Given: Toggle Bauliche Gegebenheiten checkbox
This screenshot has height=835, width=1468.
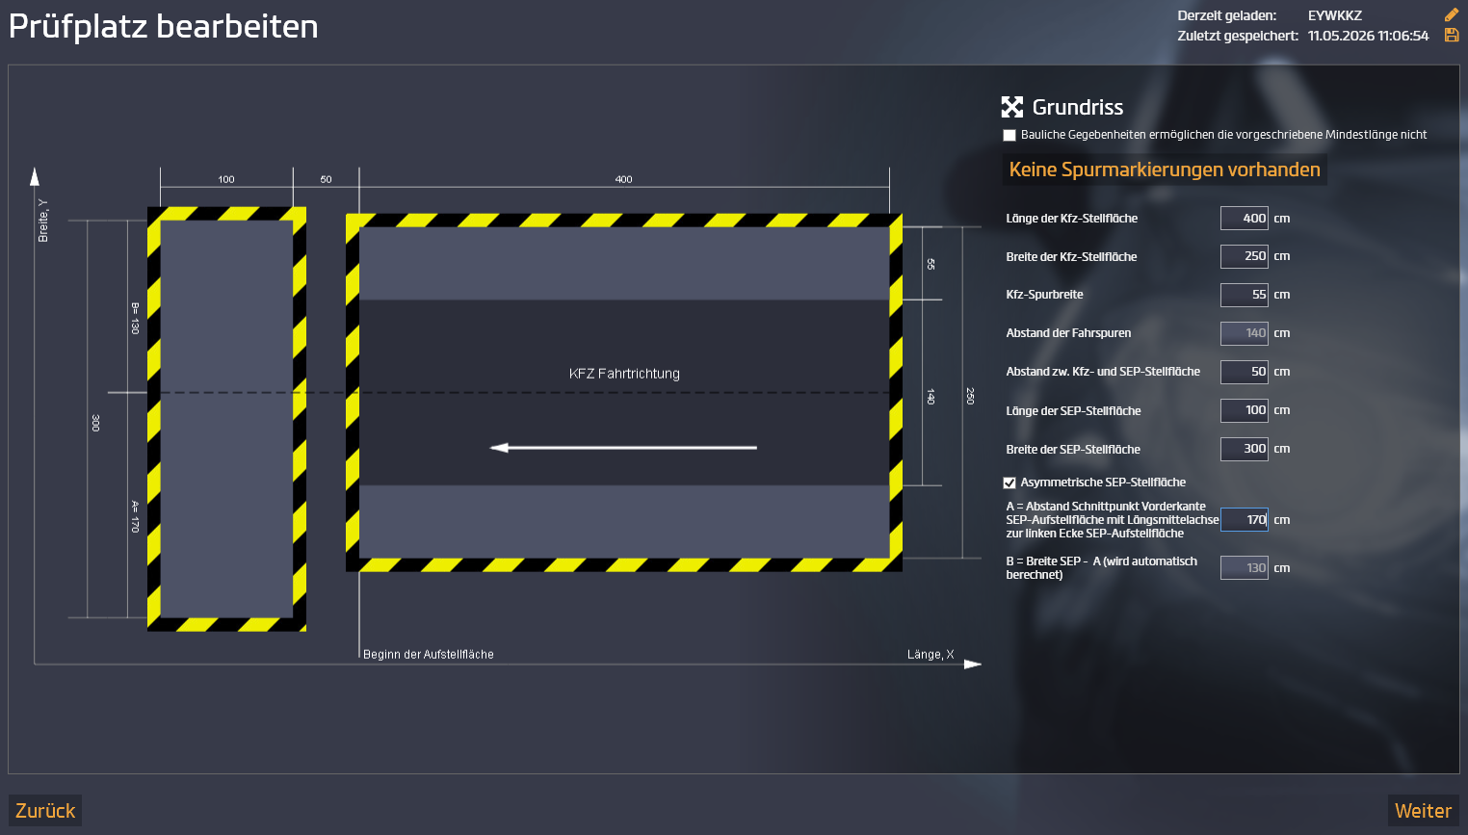Looking at the screenshot, I should point(1009,135).
